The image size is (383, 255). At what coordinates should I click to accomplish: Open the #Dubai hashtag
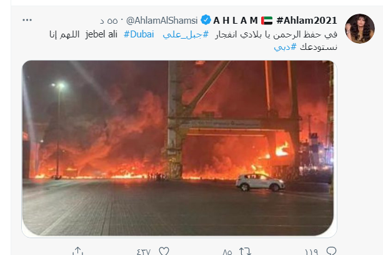coord(139,34)
